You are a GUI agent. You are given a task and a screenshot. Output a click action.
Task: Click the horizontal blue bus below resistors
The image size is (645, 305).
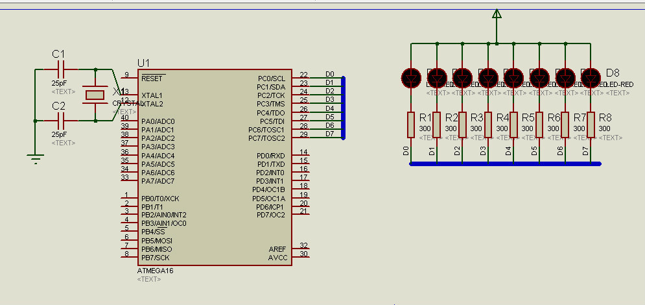[499, 164]
